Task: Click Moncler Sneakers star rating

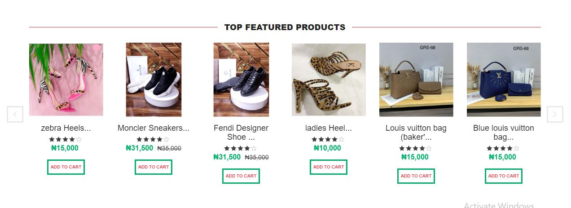Action: [153, 139]
